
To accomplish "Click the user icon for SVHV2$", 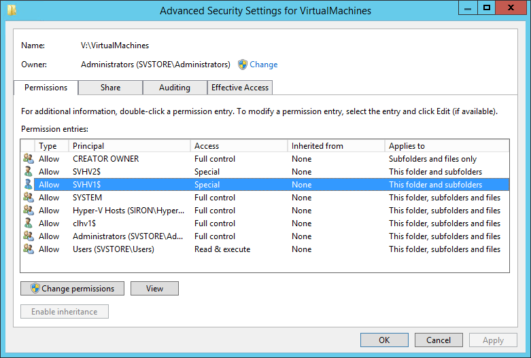I will tap(29, 171).
